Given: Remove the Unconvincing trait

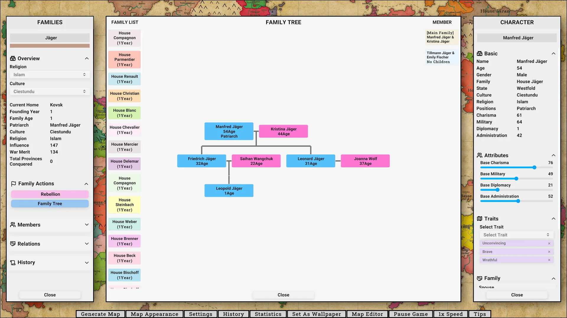Looking at the screenshot, I should tap(549, 243).
